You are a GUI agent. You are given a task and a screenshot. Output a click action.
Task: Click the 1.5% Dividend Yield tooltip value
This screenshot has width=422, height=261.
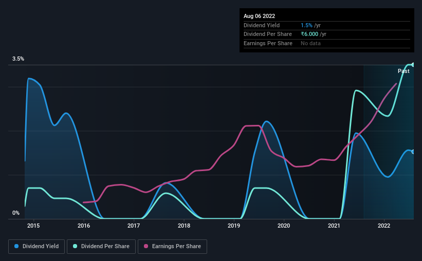pyautogui.click(x=306, y=25)
